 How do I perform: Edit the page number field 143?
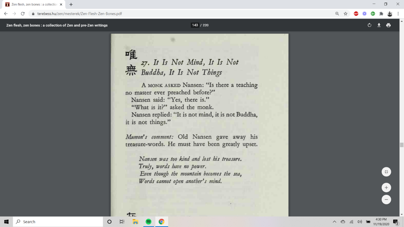coord(195,25)
